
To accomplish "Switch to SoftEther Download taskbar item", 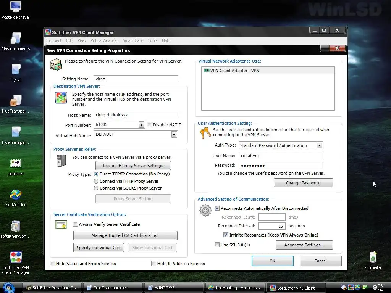I will [52, 288].
